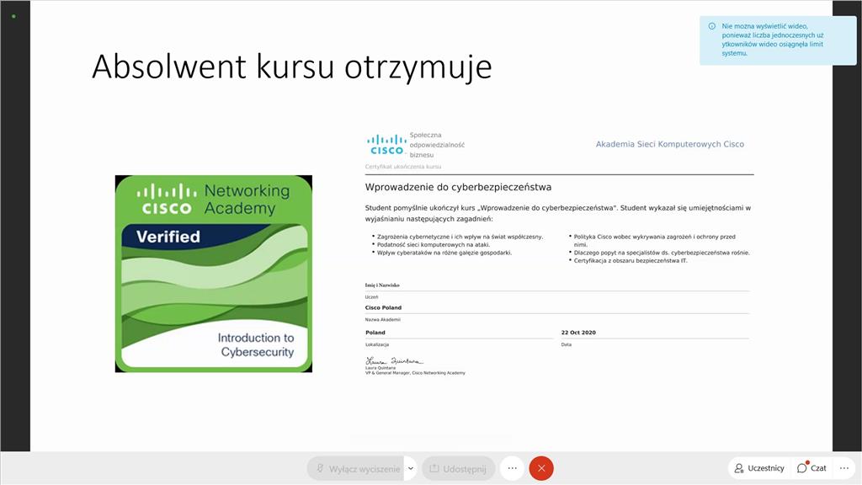Click the "Nazwa Akademii" caption
The width and height of the screenshot is (862, 485).
pyautogui.click(x=383, y=319)
